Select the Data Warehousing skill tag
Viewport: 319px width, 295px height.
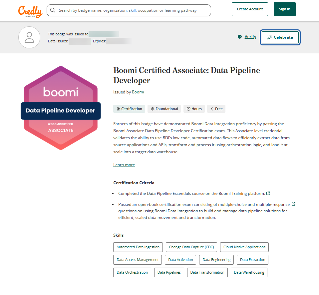click(x=249, y=272)
